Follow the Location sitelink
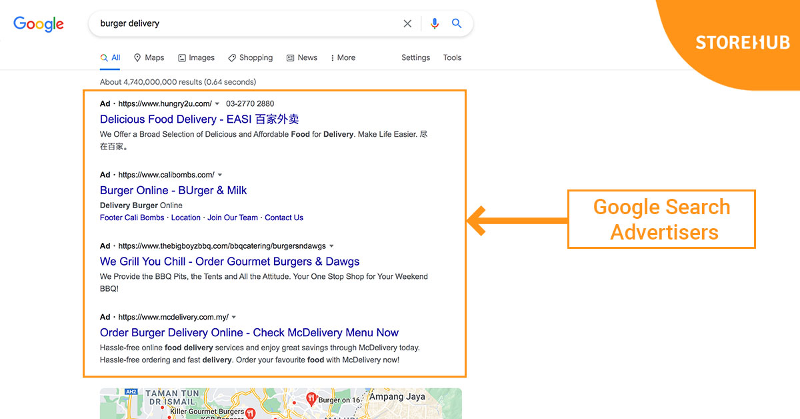 click(185, 218)
